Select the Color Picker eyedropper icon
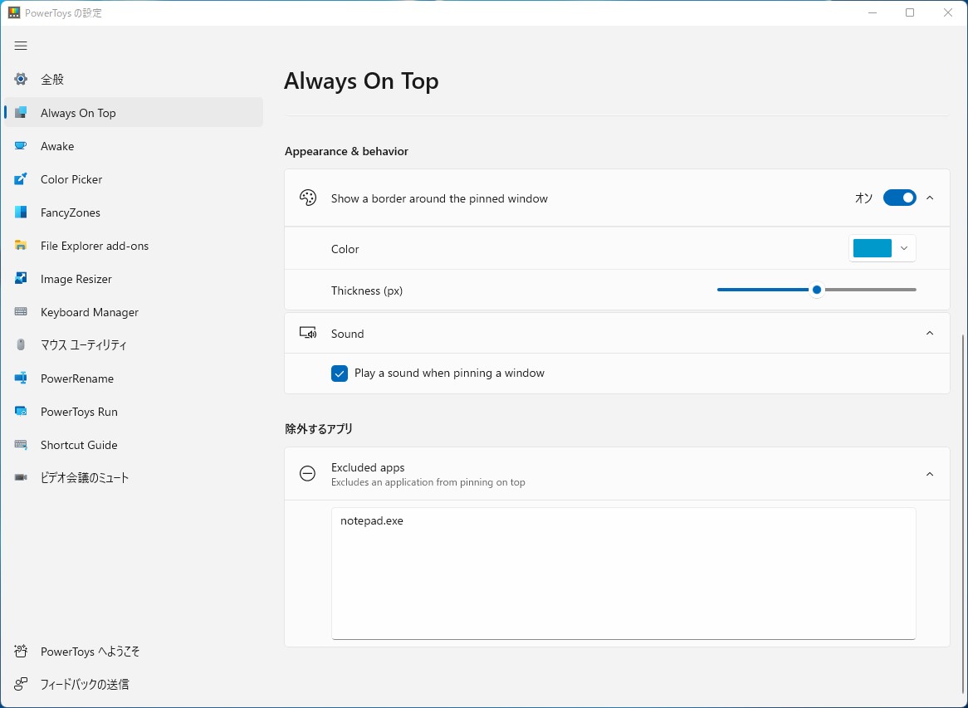This screenshot has width=968, height=708. tap(22, 179)
